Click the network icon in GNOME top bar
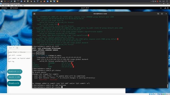The width and height of the screenshot is (170, 95). (x=165, y=8)
